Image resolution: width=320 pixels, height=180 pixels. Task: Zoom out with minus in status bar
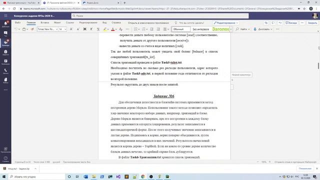point(258,162)
